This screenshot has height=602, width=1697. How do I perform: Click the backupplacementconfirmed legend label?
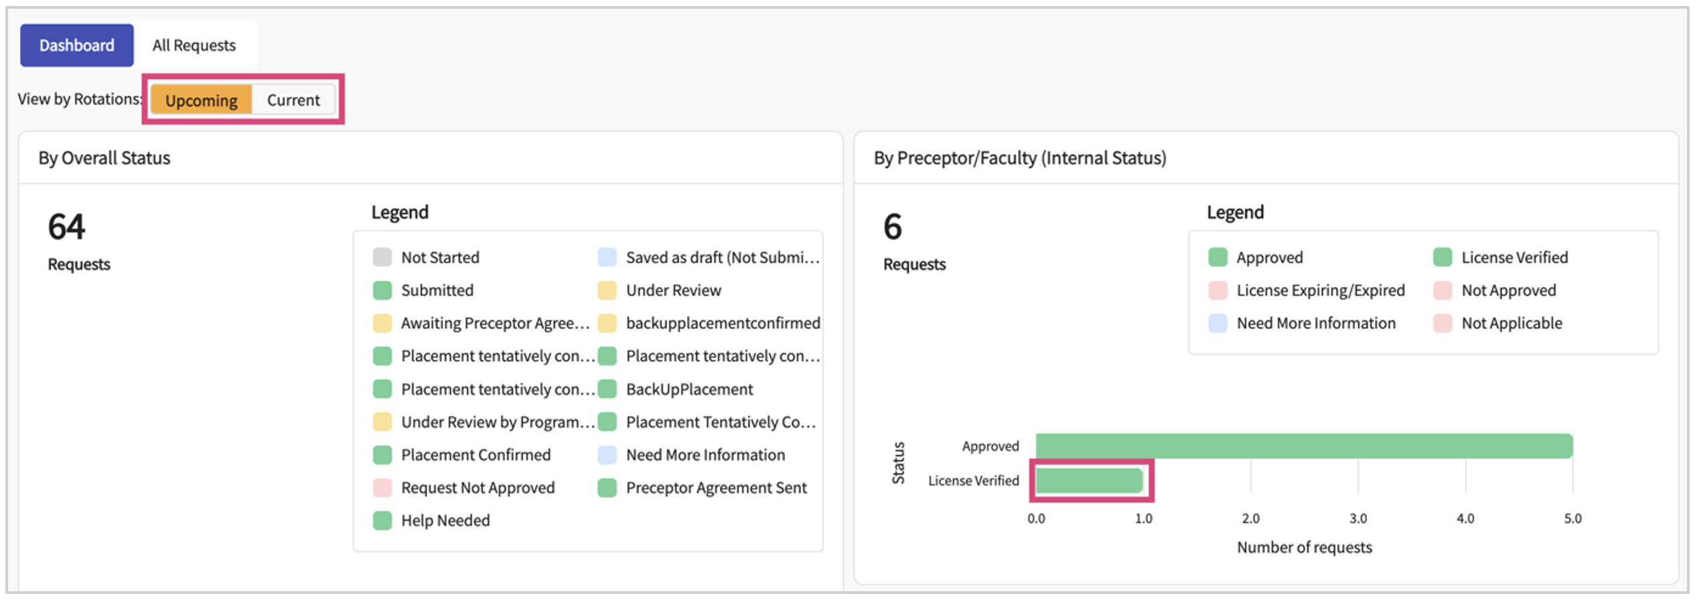click(x=723, y=323)
